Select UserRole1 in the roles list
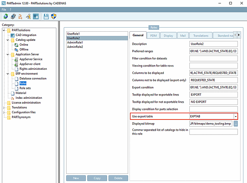This screenshot has width=247, height=183. tap(97, 34)
